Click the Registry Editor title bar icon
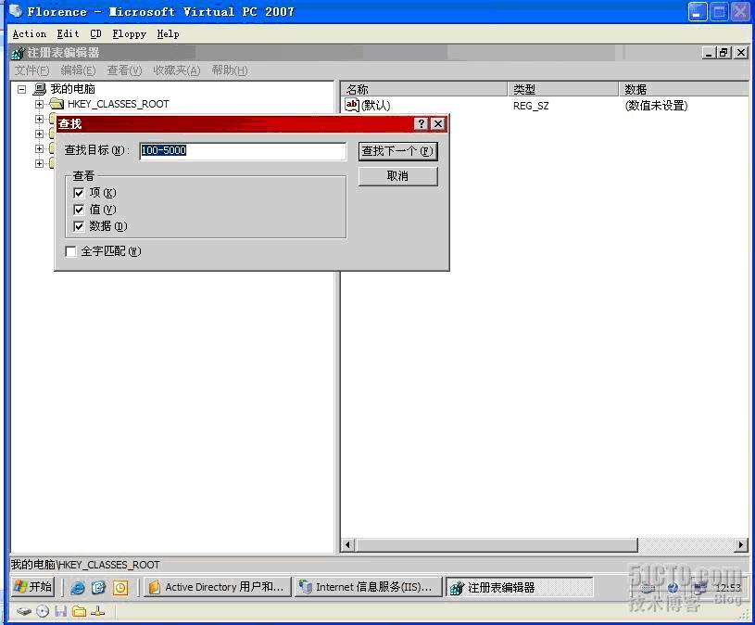The height and width of the screenshot is (625, 755). tap(19, 53)
